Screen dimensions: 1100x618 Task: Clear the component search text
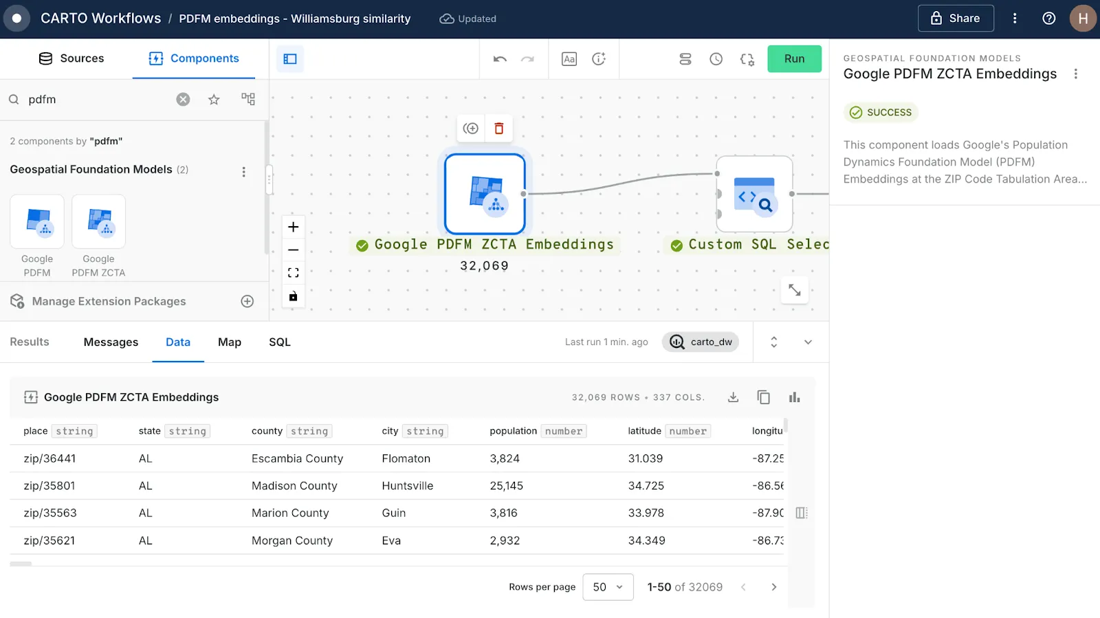click(x=183, y=100)
